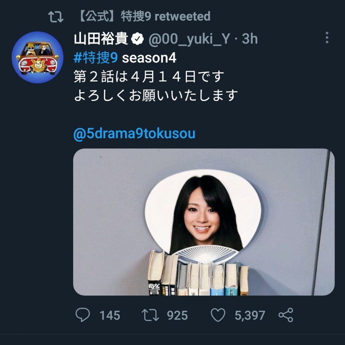The image size is (345, 345).
Task: Click the retweeted indicator icon at top
Action: (56, 17)
